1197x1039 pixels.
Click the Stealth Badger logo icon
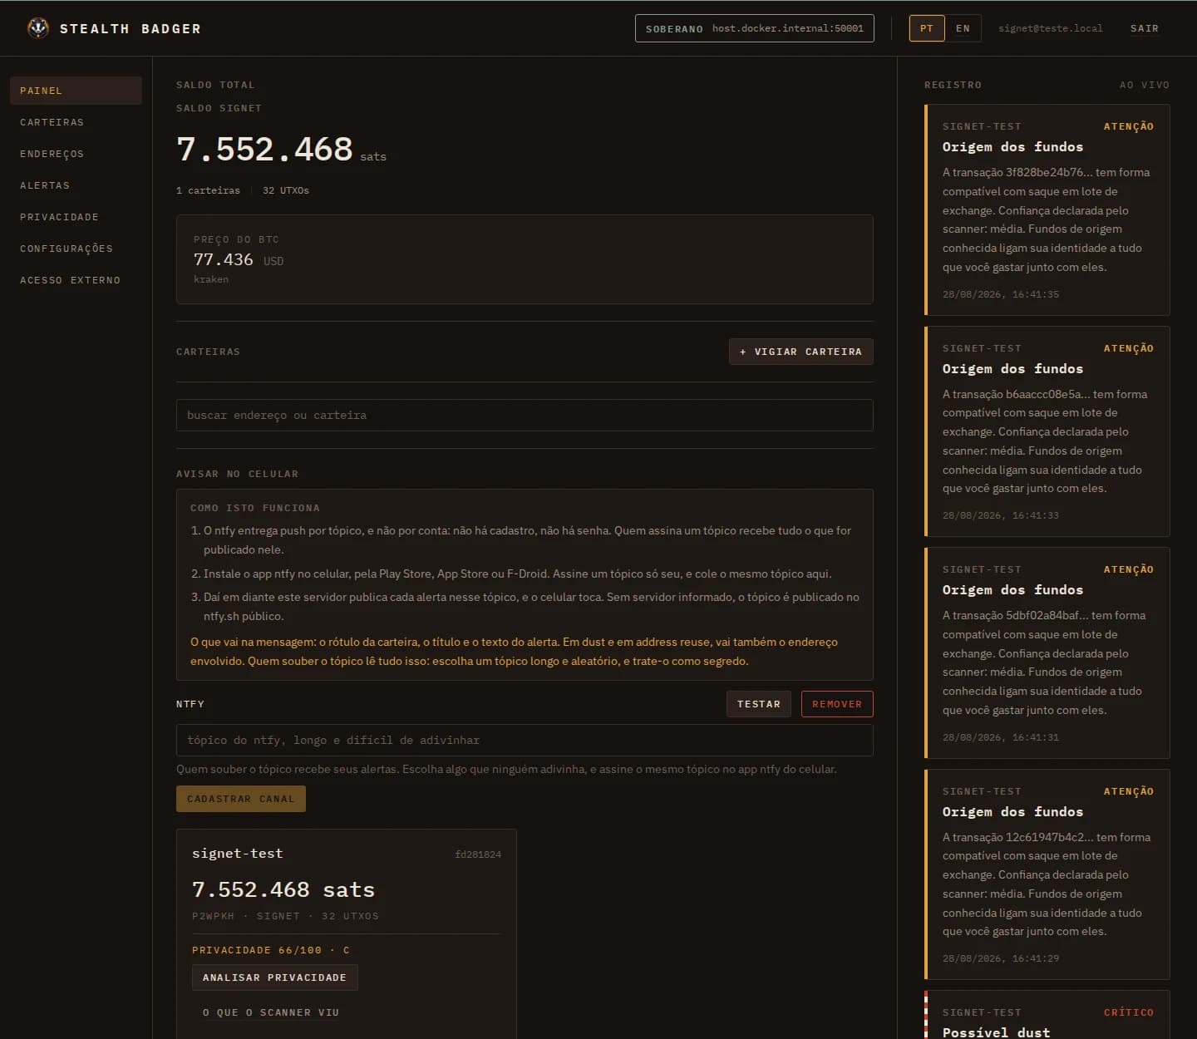click(x=38, y=28)
